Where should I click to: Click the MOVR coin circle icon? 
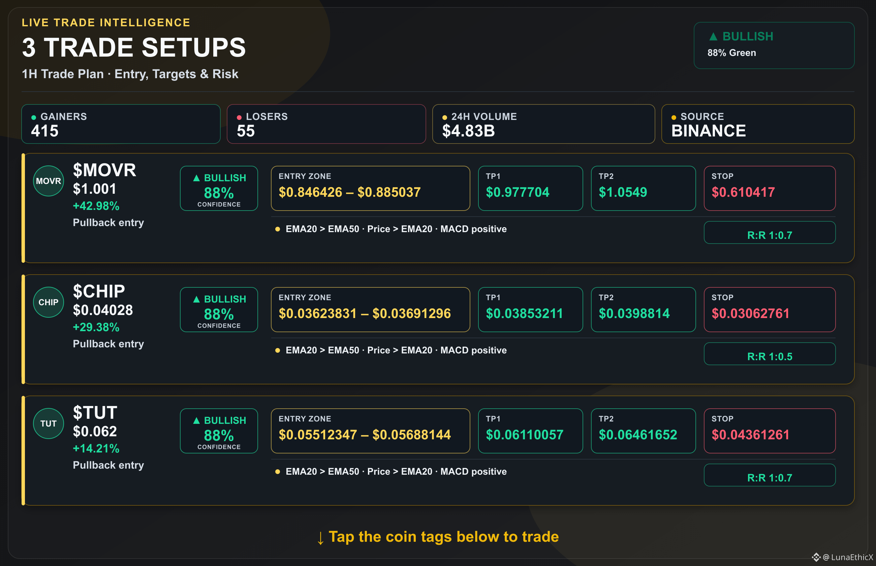point(49,181)
